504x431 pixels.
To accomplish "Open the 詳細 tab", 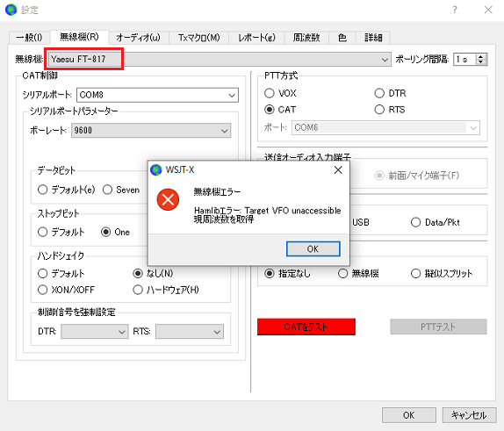I will tap(373, 38).
